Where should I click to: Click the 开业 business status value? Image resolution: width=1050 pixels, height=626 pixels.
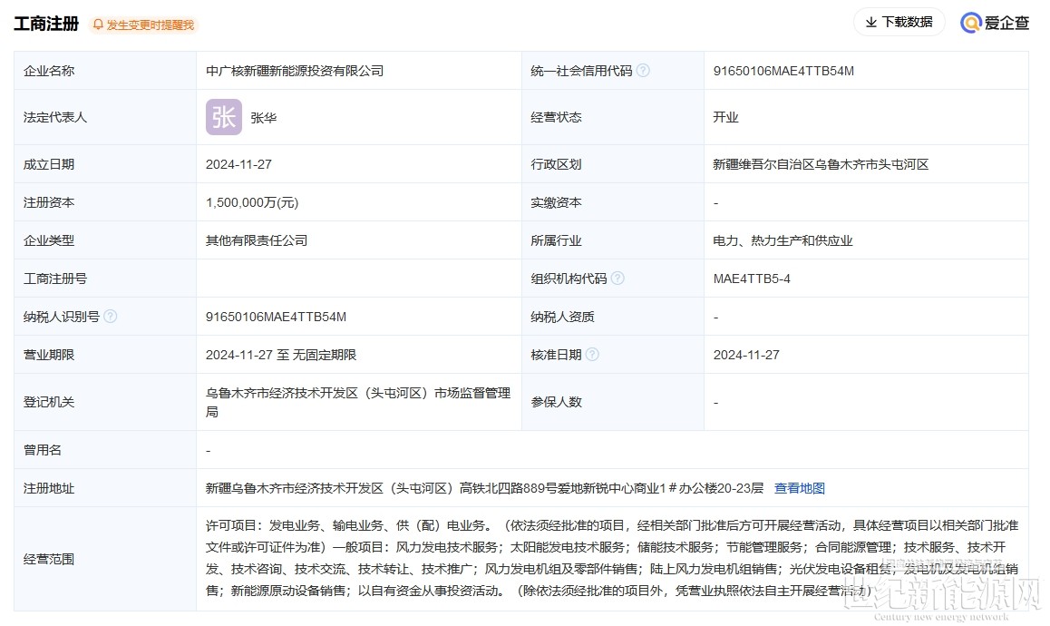[x=726, y=117]
